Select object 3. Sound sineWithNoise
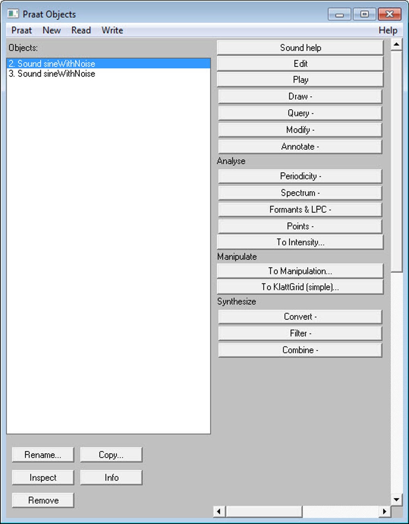Image resolution: width=409 pixels, height=524 pixels. pos(109,74)
